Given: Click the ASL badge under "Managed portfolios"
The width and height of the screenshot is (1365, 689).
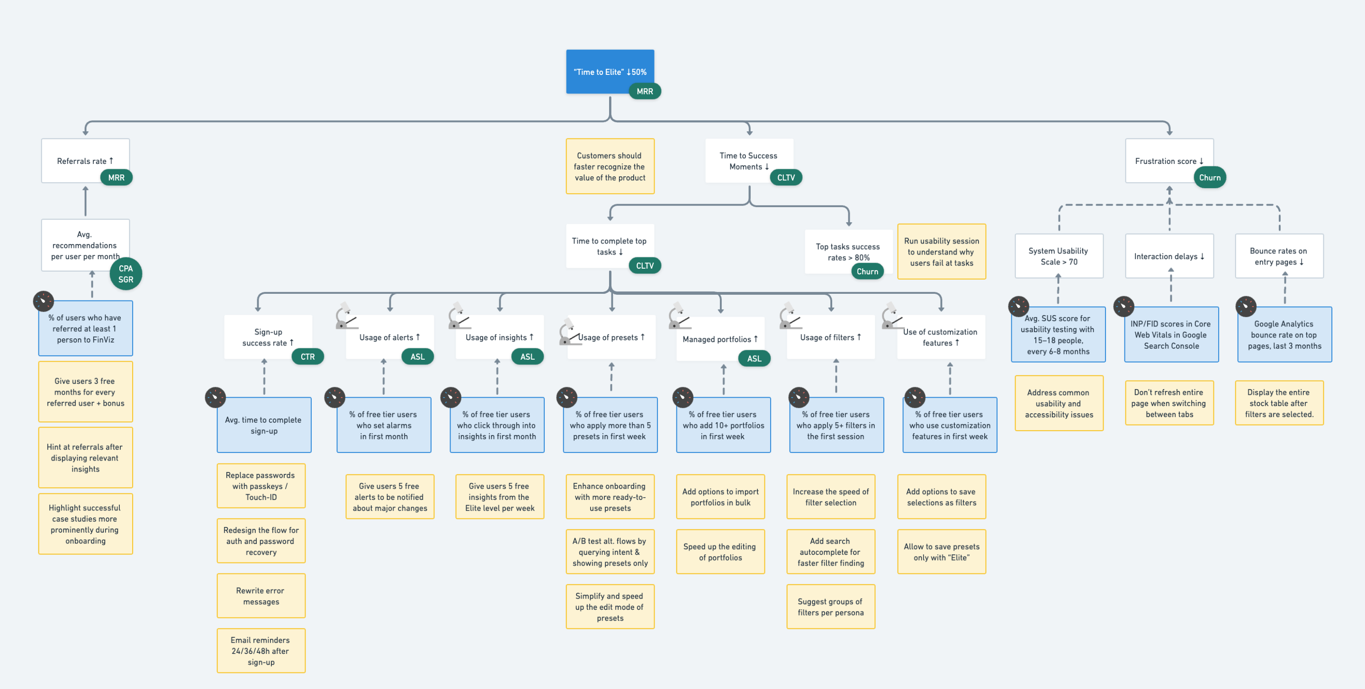Looking at the screenshot, I should coord(754,358).
